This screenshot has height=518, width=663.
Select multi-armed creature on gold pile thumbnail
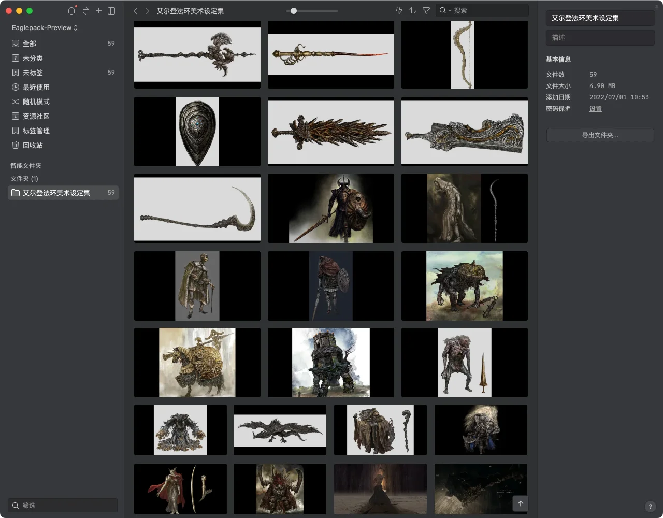pyautogui.click(x=180, y=430)
